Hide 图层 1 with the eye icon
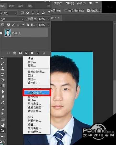This screenshot has height=145, width=116. click(1, 33)
